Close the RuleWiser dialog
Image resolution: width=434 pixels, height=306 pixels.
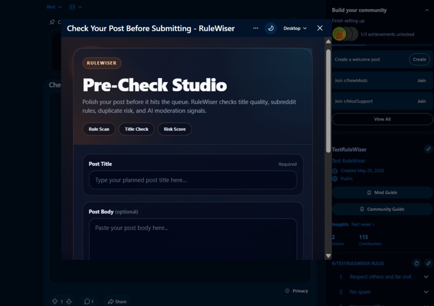[x=320, y=28]
